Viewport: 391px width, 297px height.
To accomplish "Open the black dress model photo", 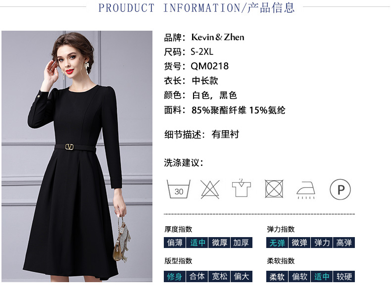I will (x=77, y=156).
